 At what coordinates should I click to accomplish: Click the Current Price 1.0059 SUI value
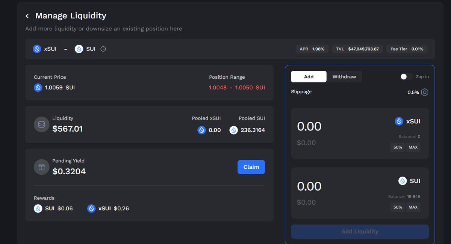click(60, 88)
